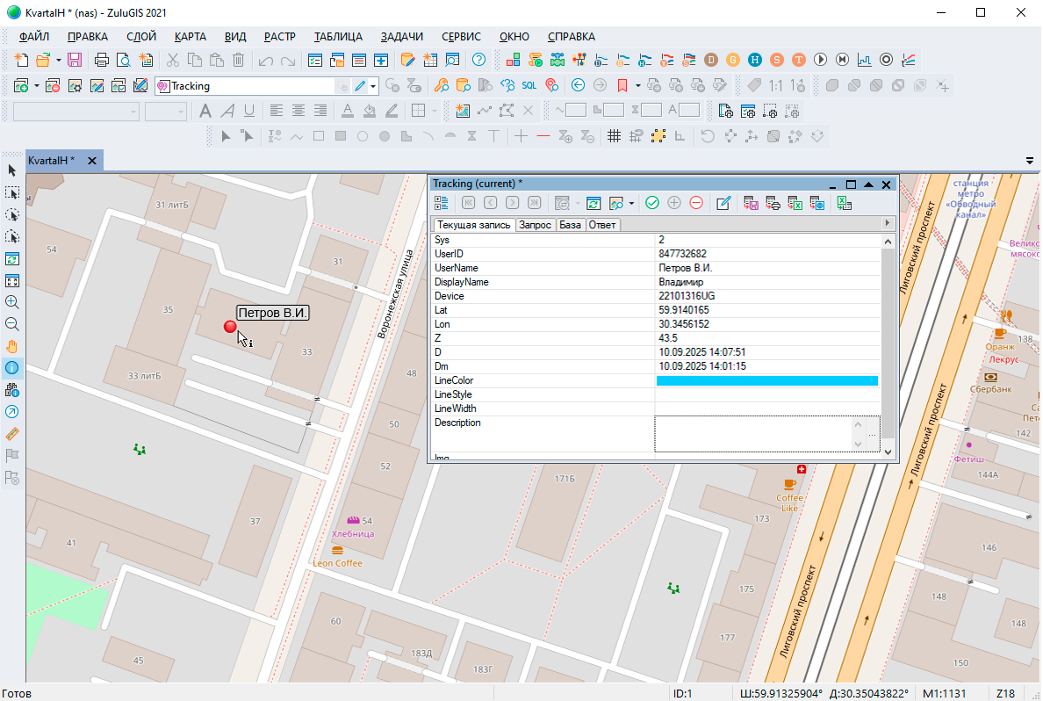Open the КАРТА menu

(x=191, y=37)
